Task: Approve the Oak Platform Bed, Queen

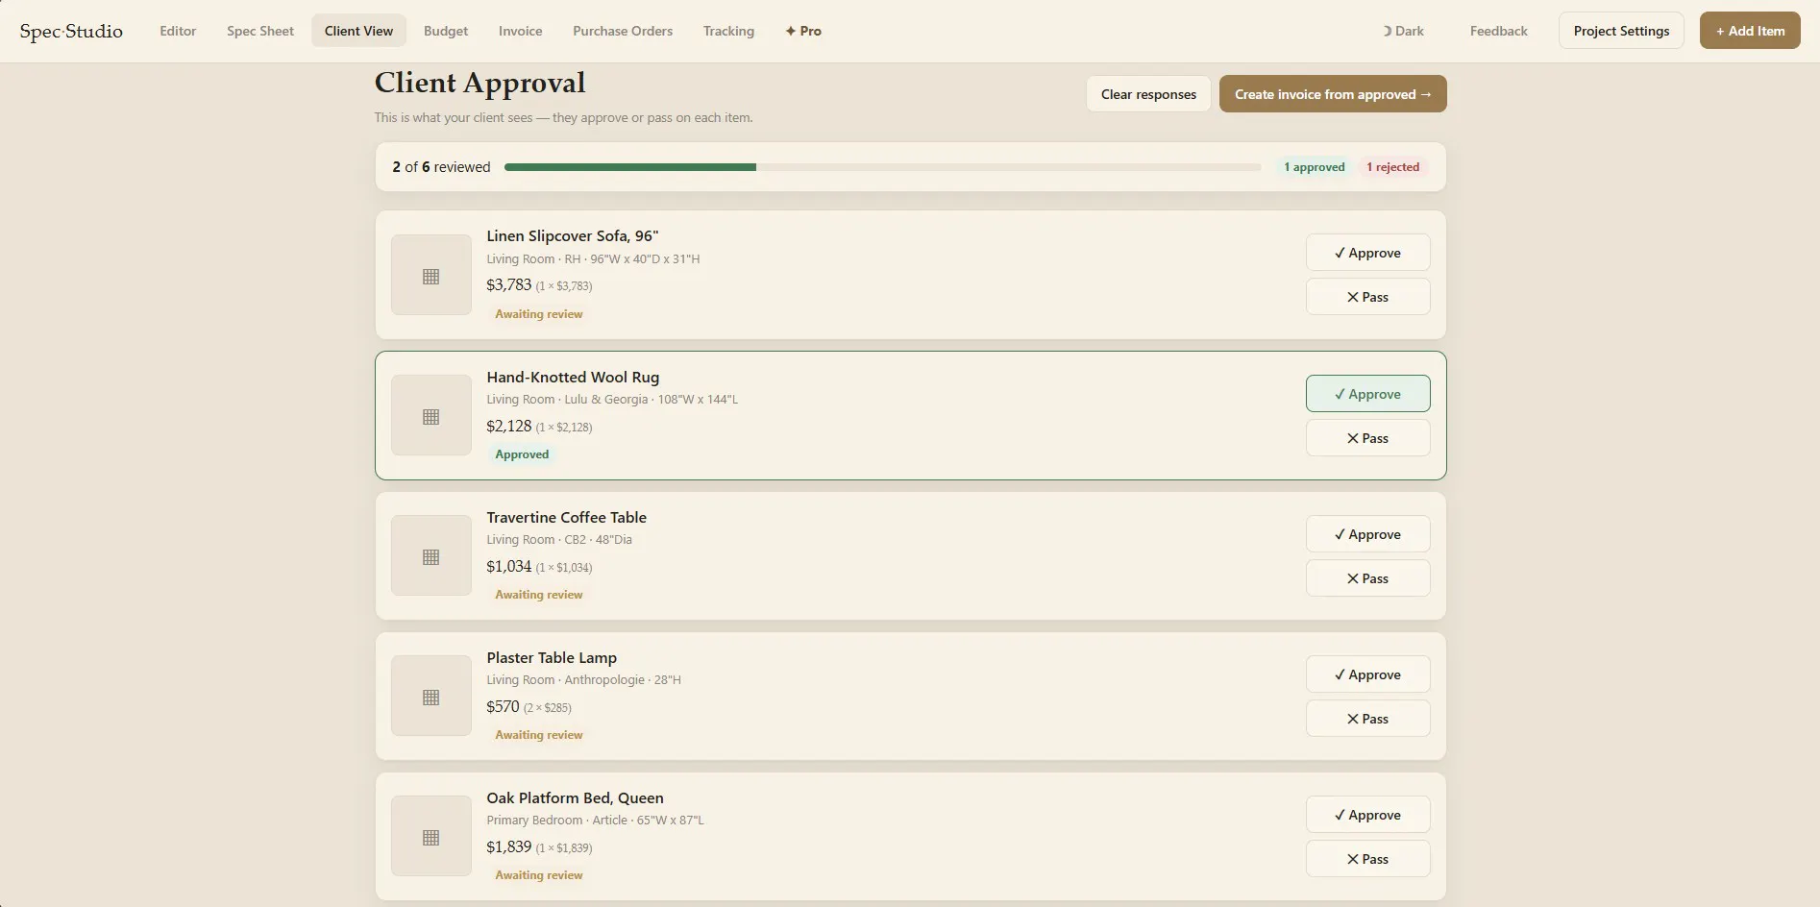Action: (x=1367, y=815)
